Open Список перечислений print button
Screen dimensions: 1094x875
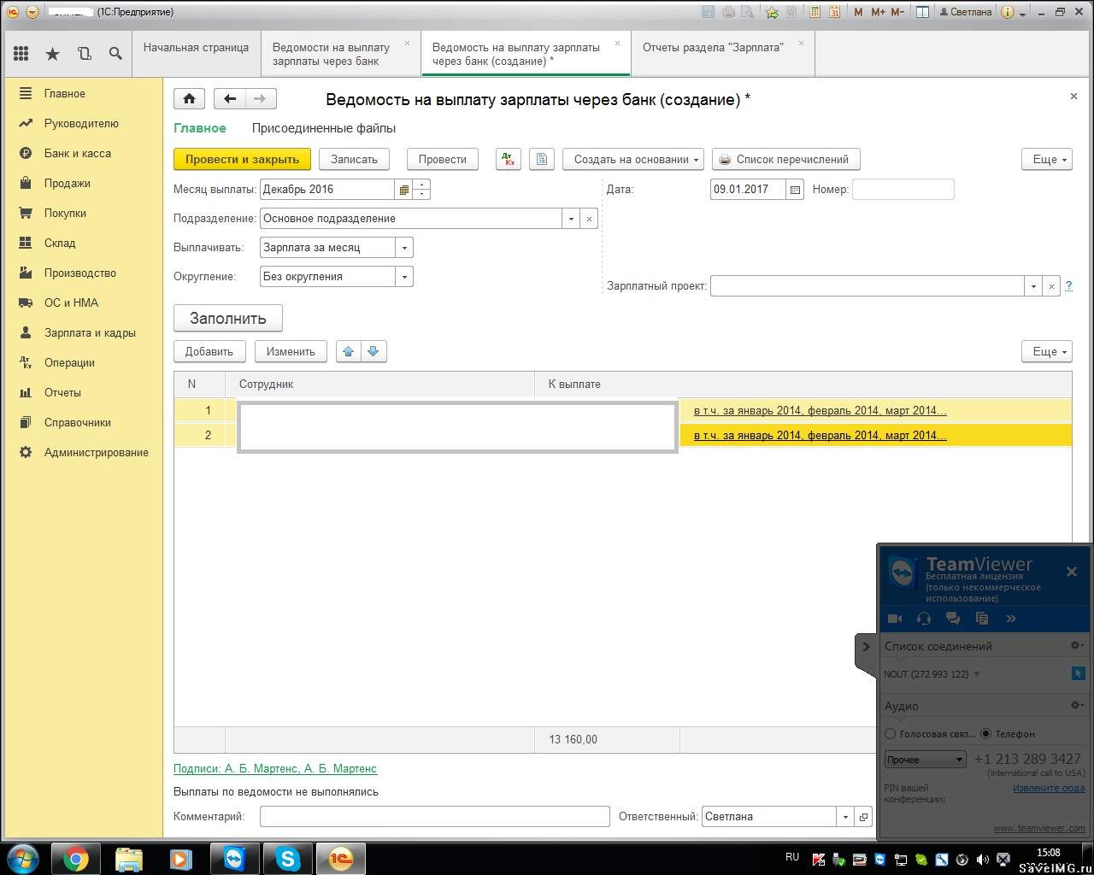point(785,159)
